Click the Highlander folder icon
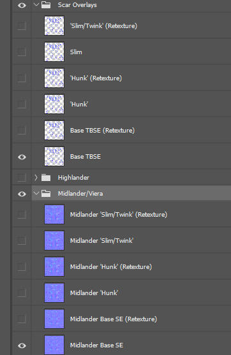The image size is (231, 355). [x=46, y=177]
